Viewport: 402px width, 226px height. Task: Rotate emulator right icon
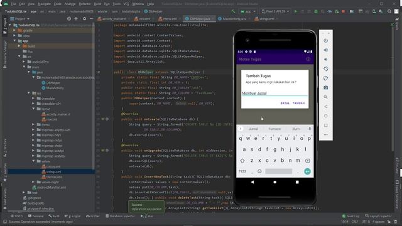tap(325, 78)
